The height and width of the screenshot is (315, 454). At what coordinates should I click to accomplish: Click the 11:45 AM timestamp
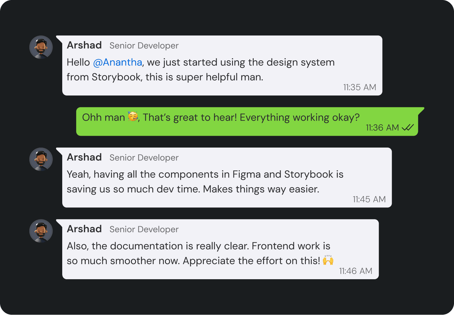pos(369,199)
